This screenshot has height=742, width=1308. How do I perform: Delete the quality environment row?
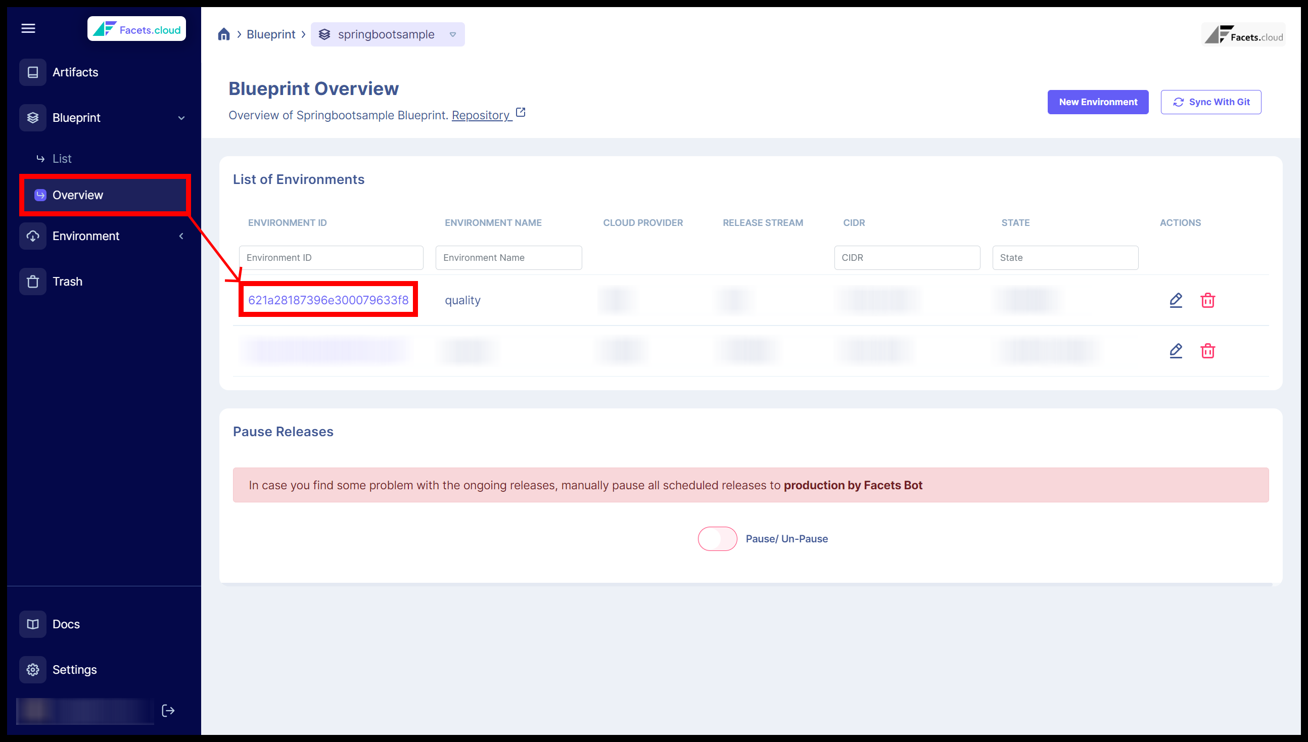tap(1207, 300)
